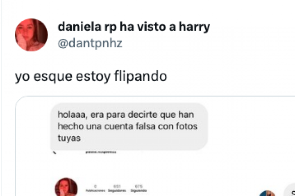Click the 0 posts count number
The width and height of the screenshot is (295, 196).
(95, 186)
